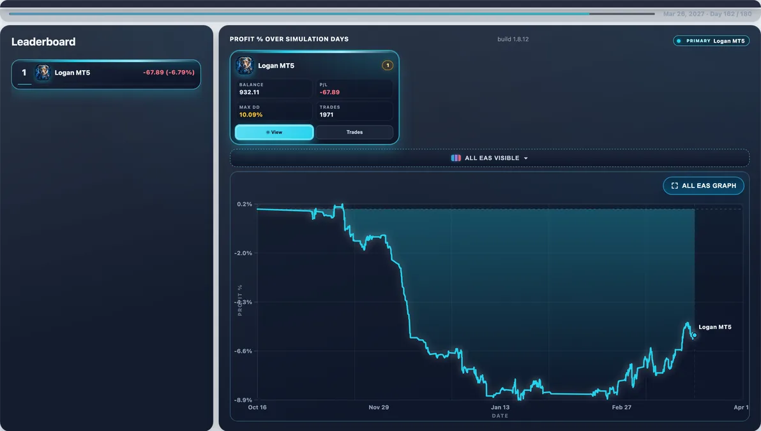Screen dimensions: 761x431
Task: Click the Oct 16 date axis label
Action: [x=257, y=407]
